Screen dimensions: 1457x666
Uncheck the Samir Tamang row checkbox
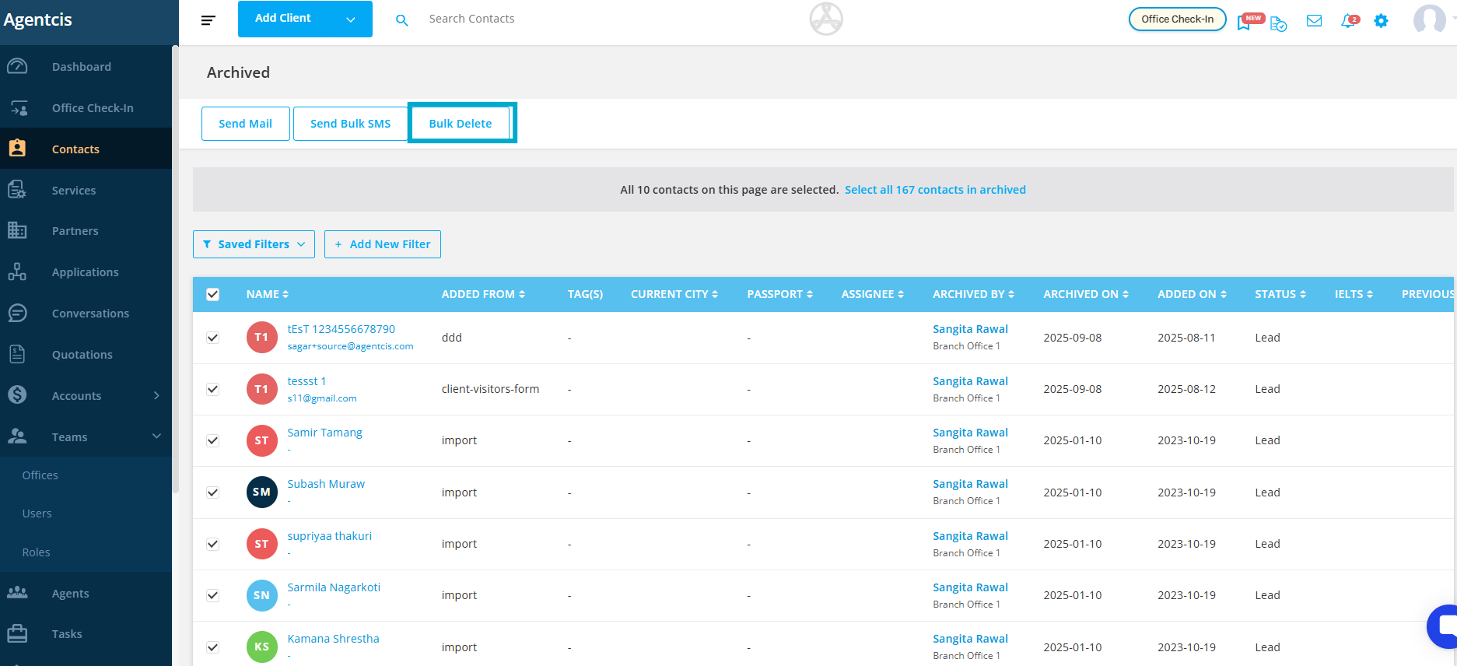tap(213, 440)
